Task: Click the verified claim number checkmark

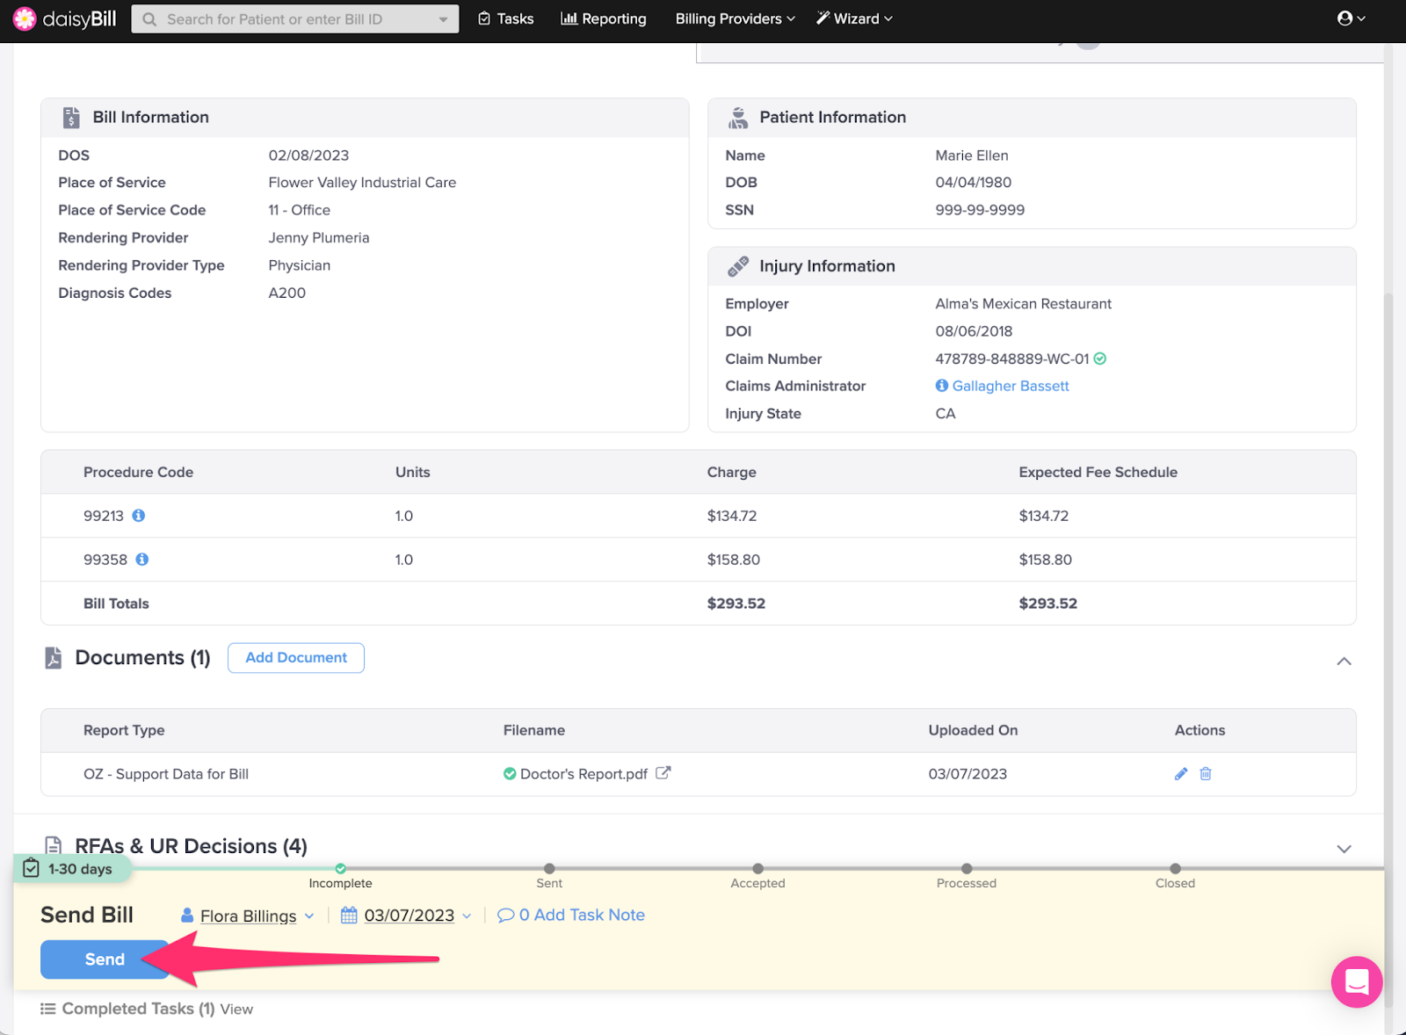Action: tap(1100, 358)
